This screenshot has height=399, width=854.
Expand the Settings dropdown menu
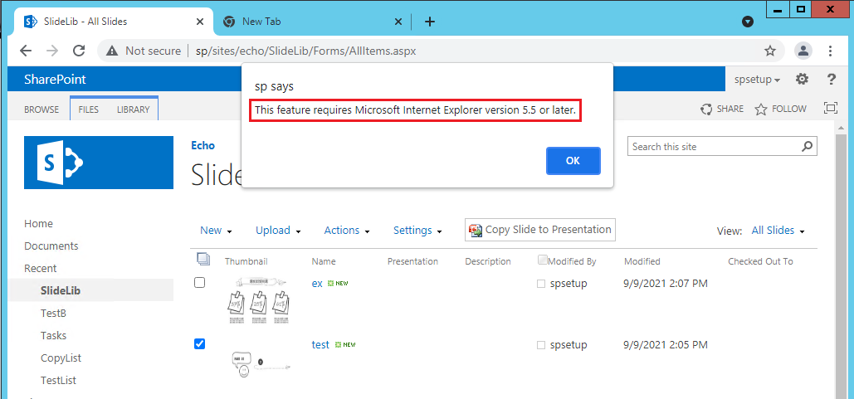[x=417, y=231]
